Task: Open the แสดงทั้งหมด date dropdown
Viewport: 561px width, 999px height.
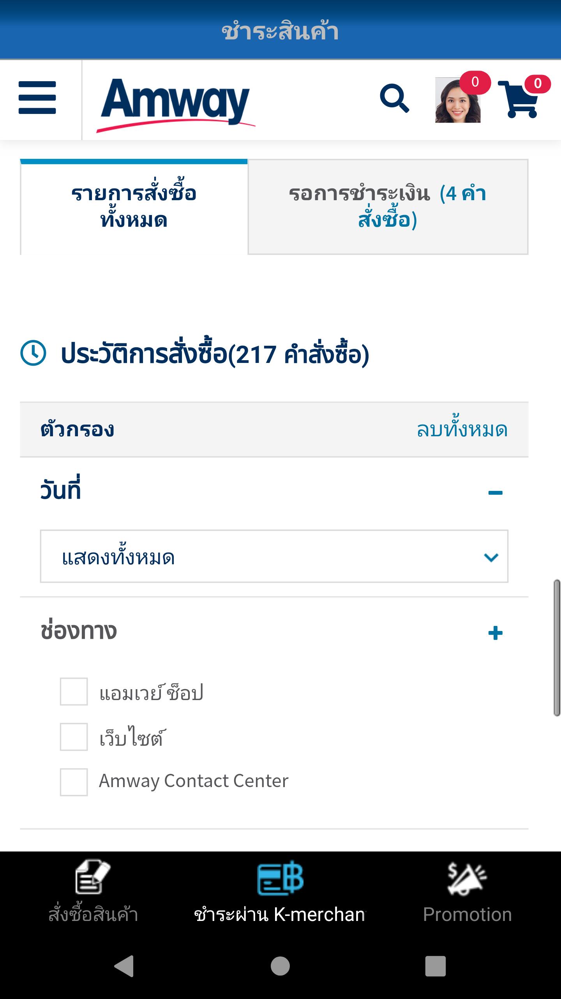Action: click(x=274, y=556)
